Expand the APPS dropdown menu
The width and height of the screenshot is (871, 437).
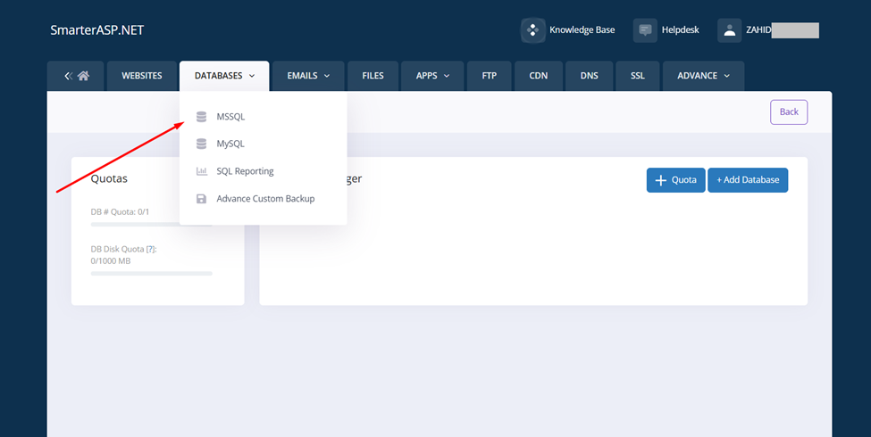[x=432, y=76]
